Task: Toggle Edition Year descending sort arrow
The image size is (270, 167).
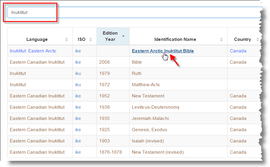Action: 123,36
